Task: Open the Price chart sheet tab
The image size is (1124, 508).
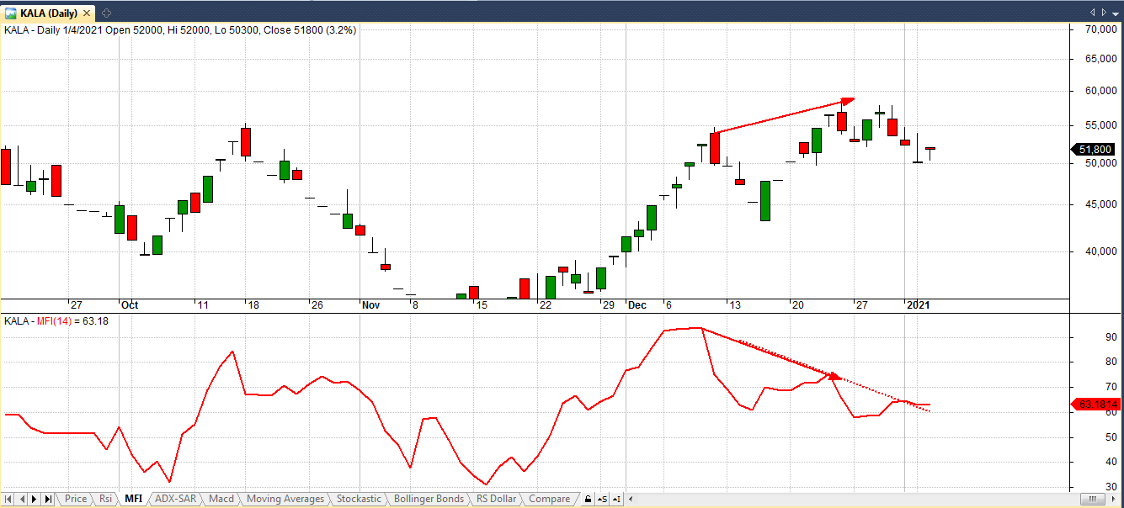Action: (x=75, y=499)
